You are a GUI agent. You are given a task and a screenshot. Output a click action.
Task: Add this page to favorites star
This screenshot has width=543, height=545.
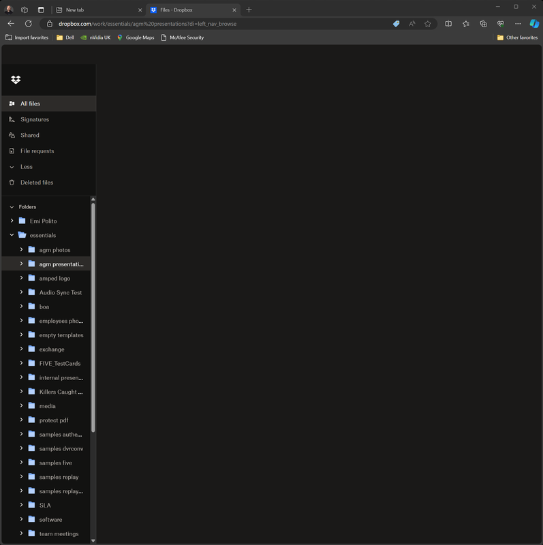[x=428, y=24]
